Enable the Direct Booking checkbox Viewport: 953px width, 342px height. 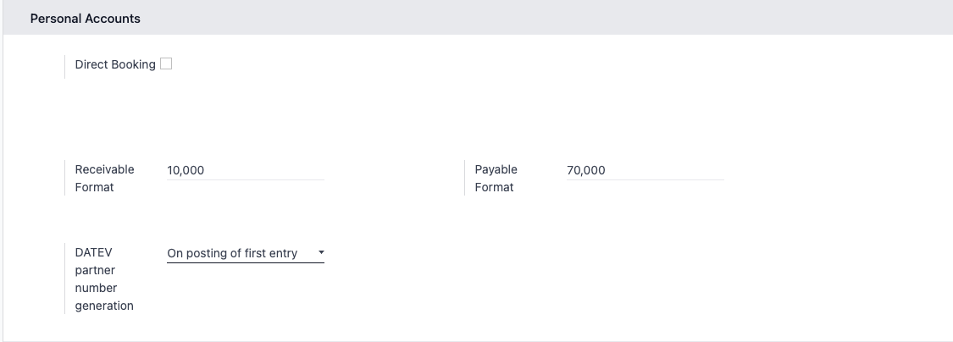[166, 64]
